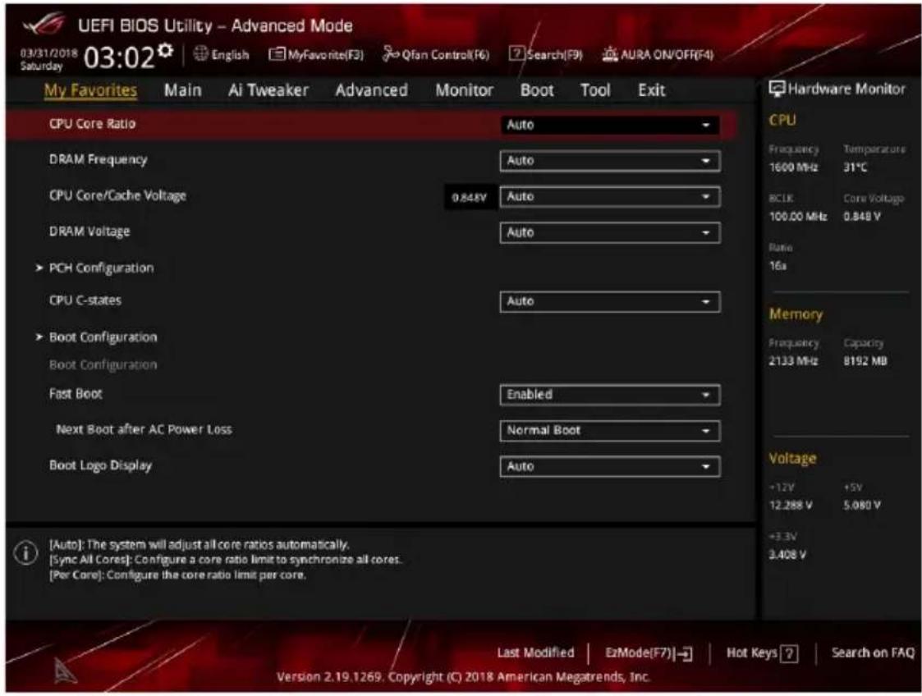This screenshot has width=922, height=696.
Task: Select the Fast Boot label
Action: coord(76,394)
